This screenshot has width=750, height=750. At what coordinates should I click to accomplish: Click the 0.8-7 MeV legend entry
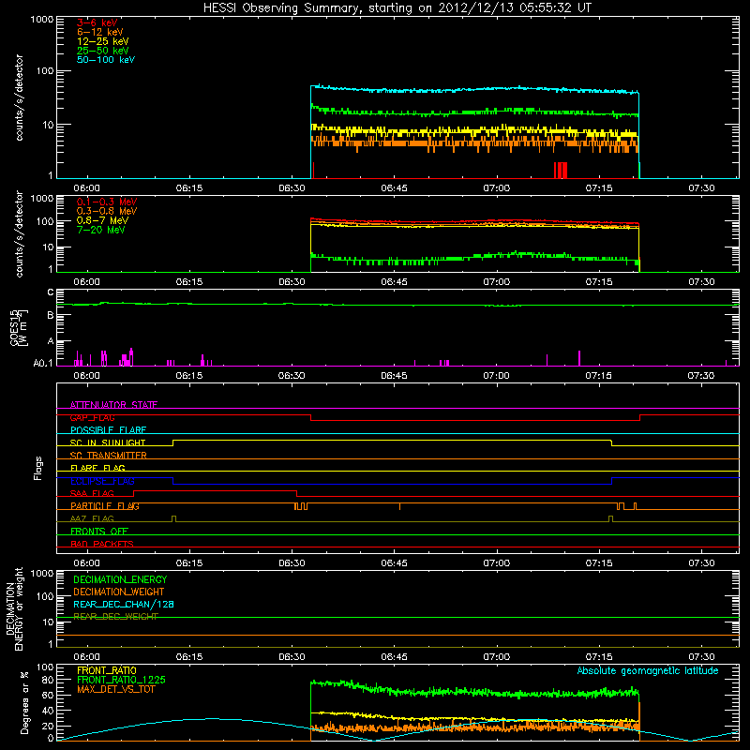(102, 220)
